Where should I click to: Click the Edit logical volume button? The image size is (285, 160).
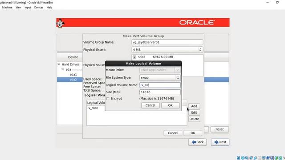[x=194, y=112]
